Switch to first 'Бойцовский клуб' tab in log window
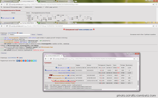Image resolution: width=158 pixels, height=98 pixels. (x=10, y=23)
